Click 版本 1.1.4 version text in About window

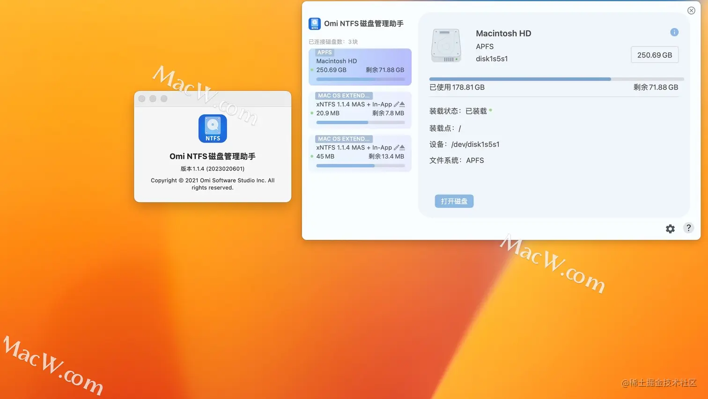pyautogui.click(x=213, y=169)
